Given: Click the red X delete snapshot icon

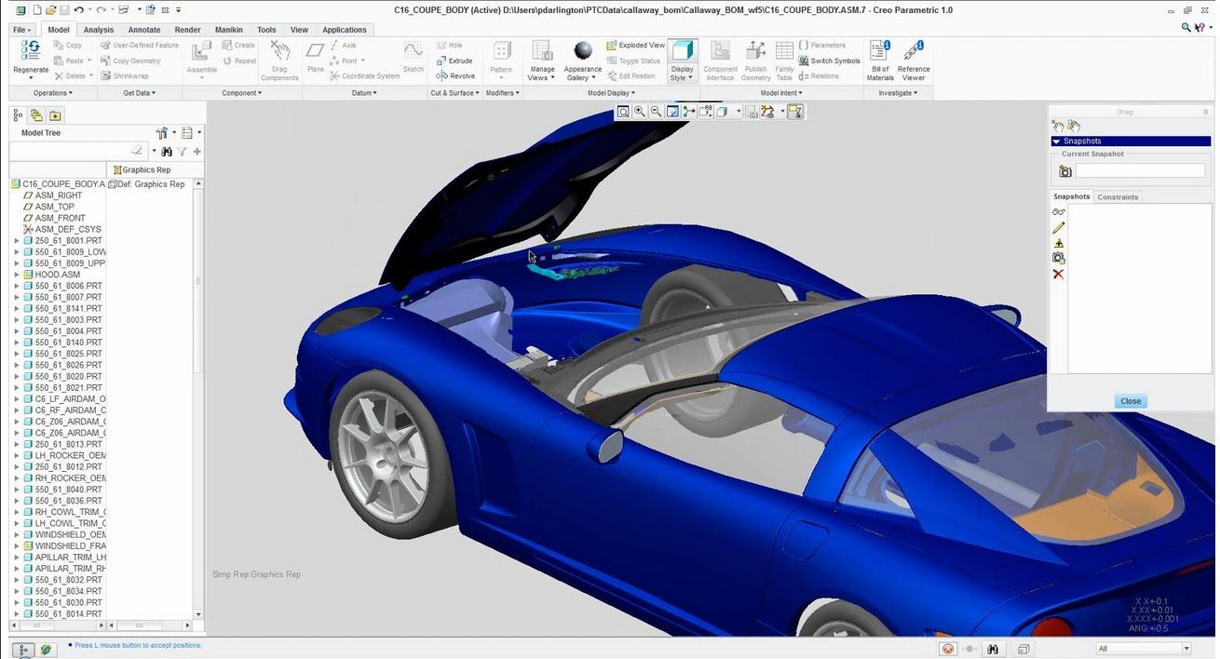Looking at the screenshot, I should pyautogui.click(x=1058, y=275).
